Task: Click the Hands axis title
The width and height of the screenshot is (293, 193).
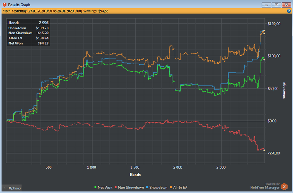Action: (x=135, y=175)
